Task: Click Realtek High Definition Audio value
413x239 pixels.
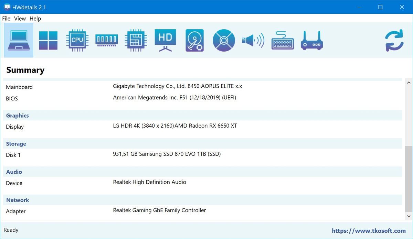Action: 150,182
